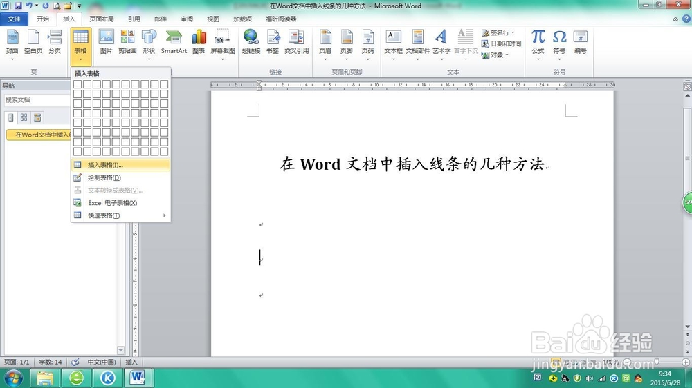Open the Footer (页脚) options
692x388 pixels.
347,44
